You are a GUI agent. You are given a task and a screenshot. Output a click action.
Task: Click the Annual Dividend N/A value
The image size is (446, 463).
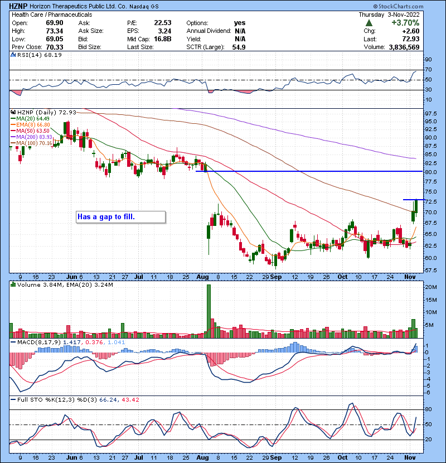click(x=240, y=31)
